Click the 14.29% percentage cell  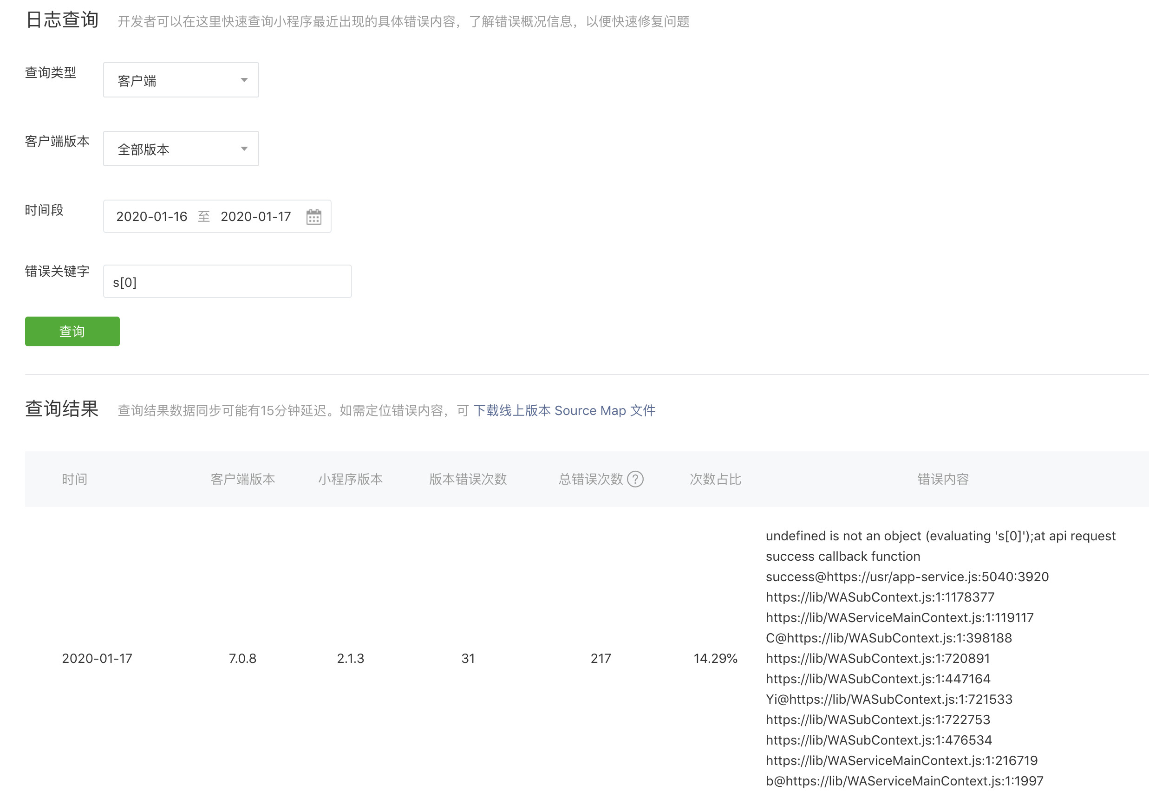(715, 658)
